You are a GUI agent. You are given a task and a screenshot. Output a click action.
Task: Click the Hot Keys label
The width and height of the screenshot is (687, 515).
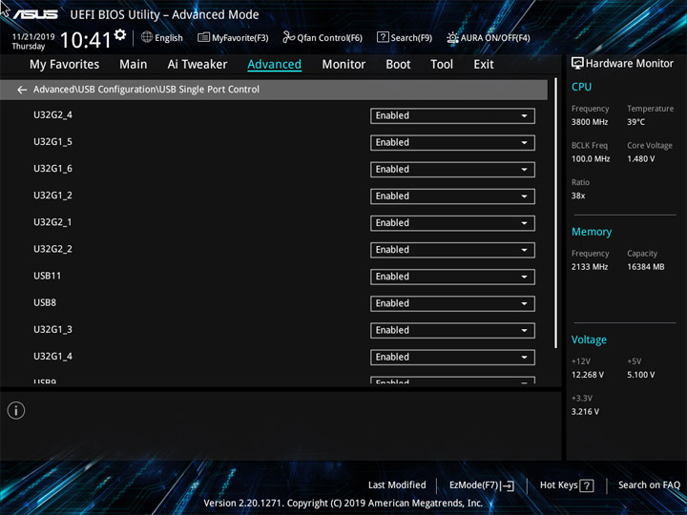[x=558, y=484]
